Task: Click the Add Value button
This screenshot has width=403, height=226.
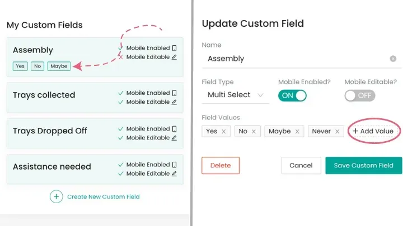Action: 373,132
